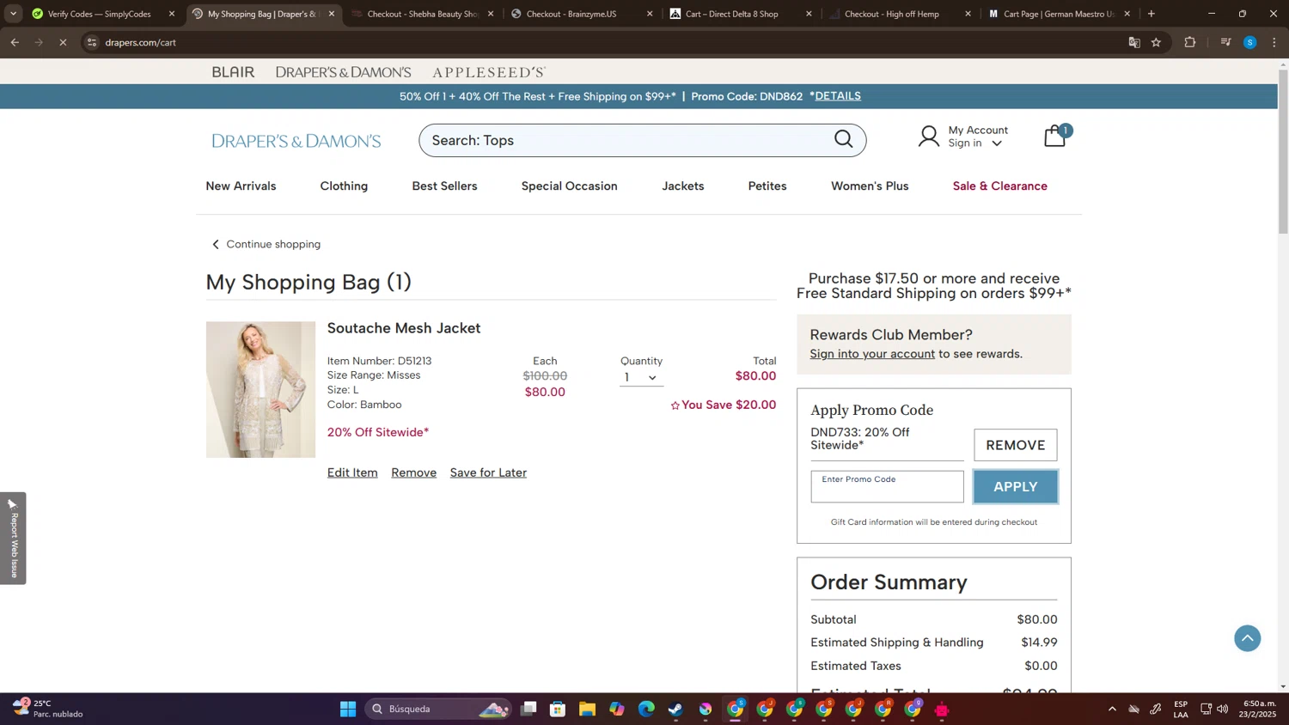Click Save for Later link
The image size is (1289, 725).
(x=488, y=472)
